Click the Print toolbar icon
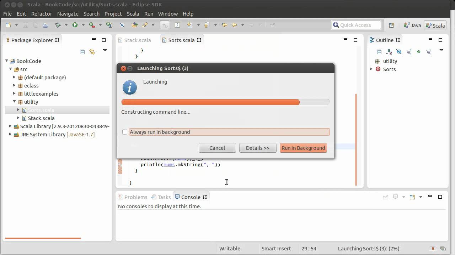The width and height of the screenshot is (455, 255). pyautogui.click(x=45, y=25)
